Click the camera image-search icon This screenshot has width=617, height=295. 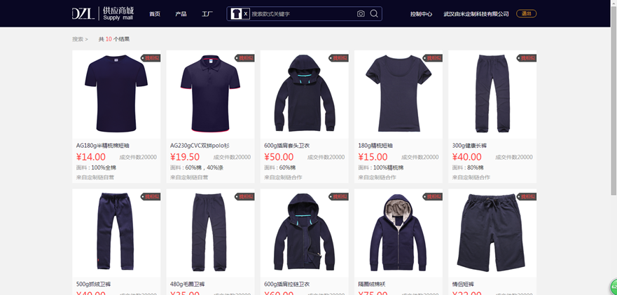(361, 14)
